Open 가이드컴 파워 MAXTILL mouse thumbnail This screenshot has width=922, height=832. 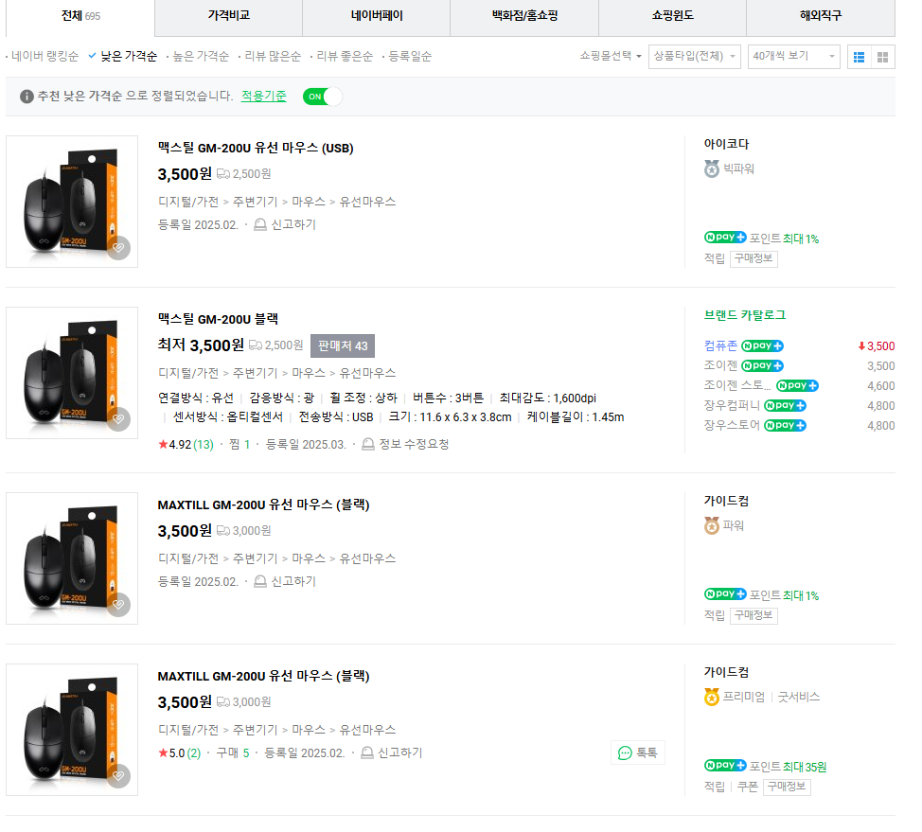point(72,558)
